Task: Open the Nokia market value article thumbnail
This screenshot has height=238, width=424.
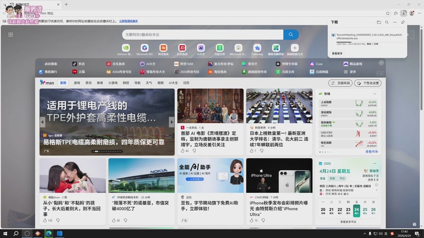Action: tap(142, 176)
